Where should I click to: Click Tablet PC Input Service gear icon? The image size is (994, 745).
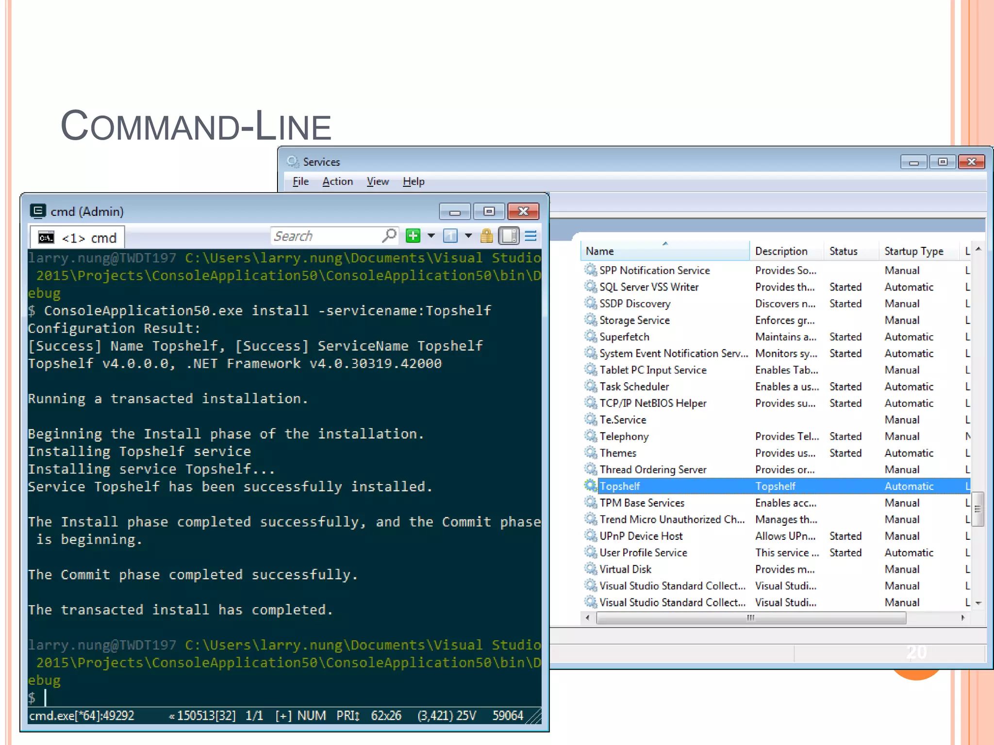click(x=590, y=370)
